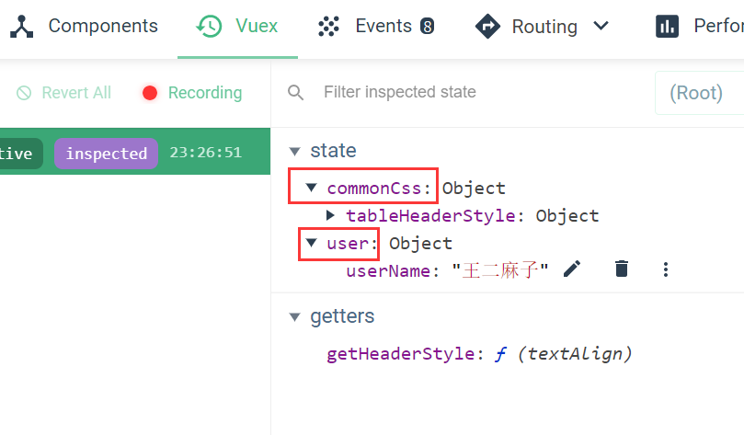Collapse the user object
Viewport: 744px width, 435px height.
313,244
